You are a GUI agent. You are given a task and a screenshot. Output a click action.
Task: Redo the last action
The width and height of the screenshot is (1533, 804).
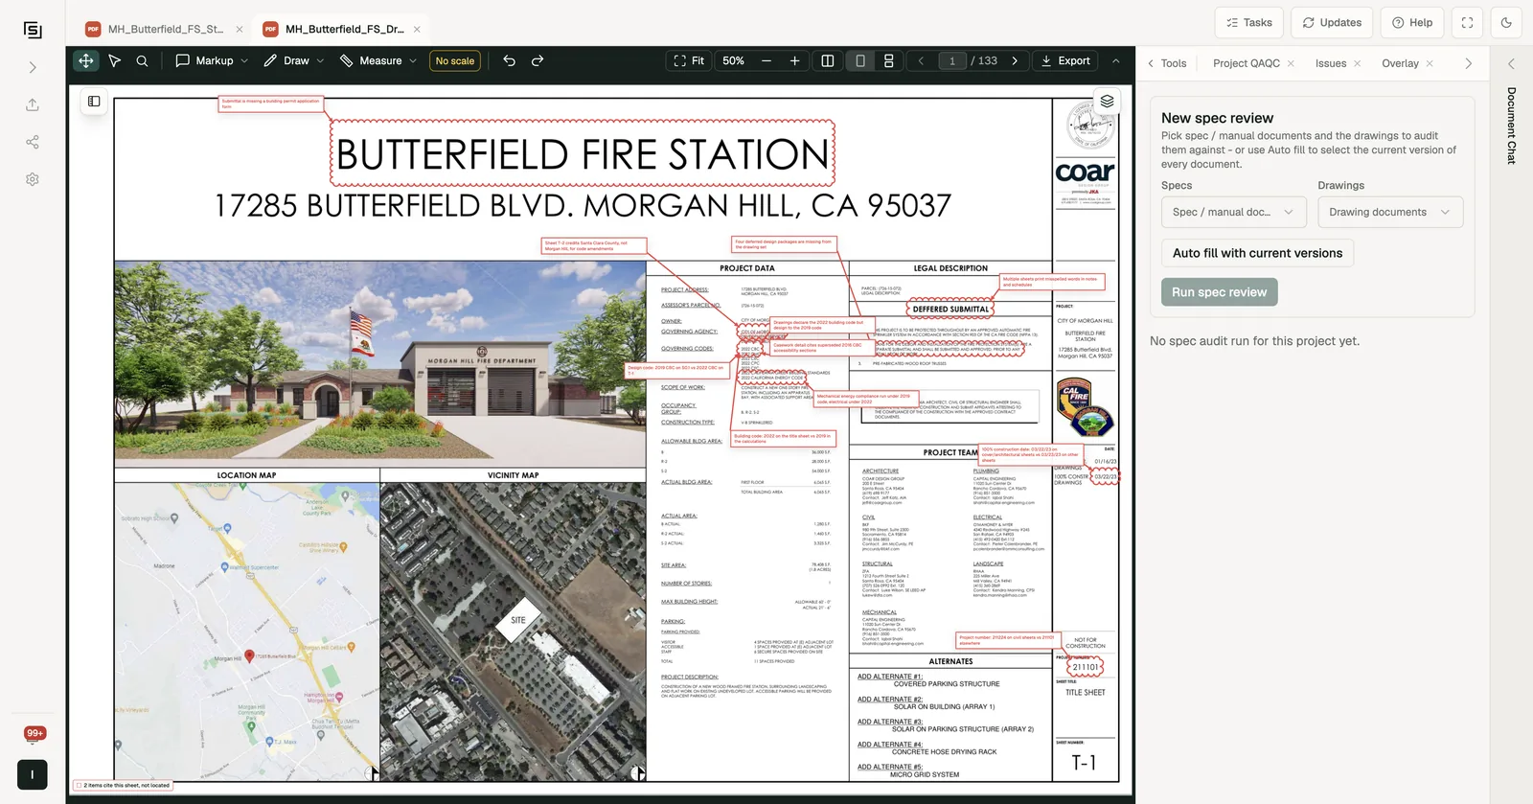click(x=538, y=60)
